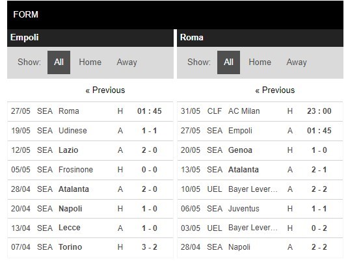Open Juventus 1-1 match row
The height and width of the screenshot is (268, 348).
pos(260,209)
